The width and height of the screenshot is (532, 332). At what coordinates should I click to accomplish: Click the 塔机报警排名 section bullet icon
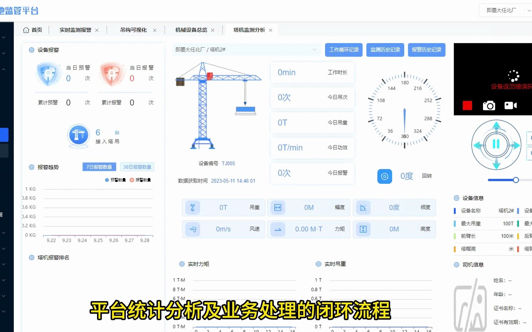(31, 257)
